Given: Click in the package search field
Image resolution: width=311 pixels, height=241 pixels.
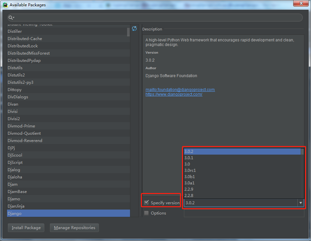Looking at the screenshot, I should pyautogui.click(x=155, y=18).
